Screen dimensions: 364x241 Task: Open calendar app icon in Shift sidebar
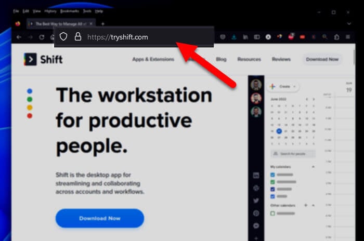(x=256, y=176)
